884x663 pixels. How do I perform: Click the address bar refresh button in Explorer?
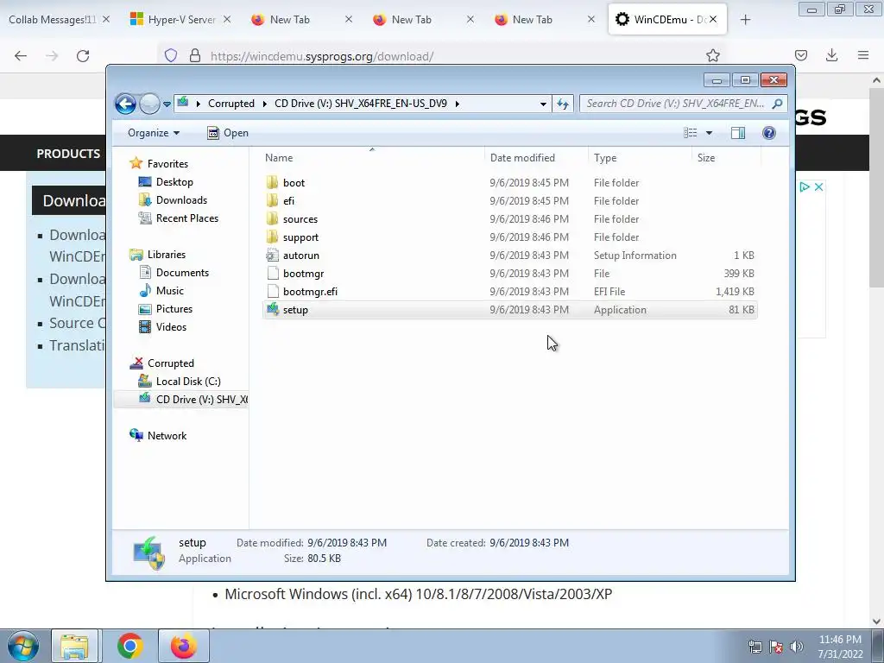[x=563, y=104]
